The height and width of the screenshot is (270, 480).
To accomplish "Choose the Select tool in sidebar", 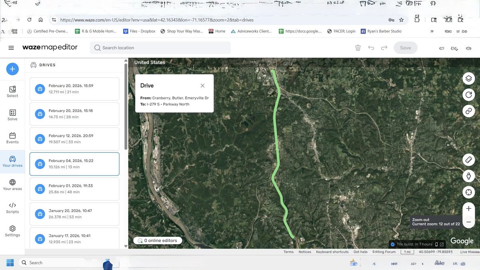I will click(12, 91).
